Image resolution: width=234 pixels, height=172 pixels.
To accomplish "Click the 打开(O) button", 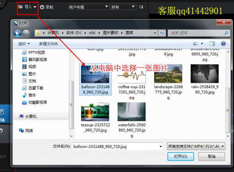I will 181,156.
